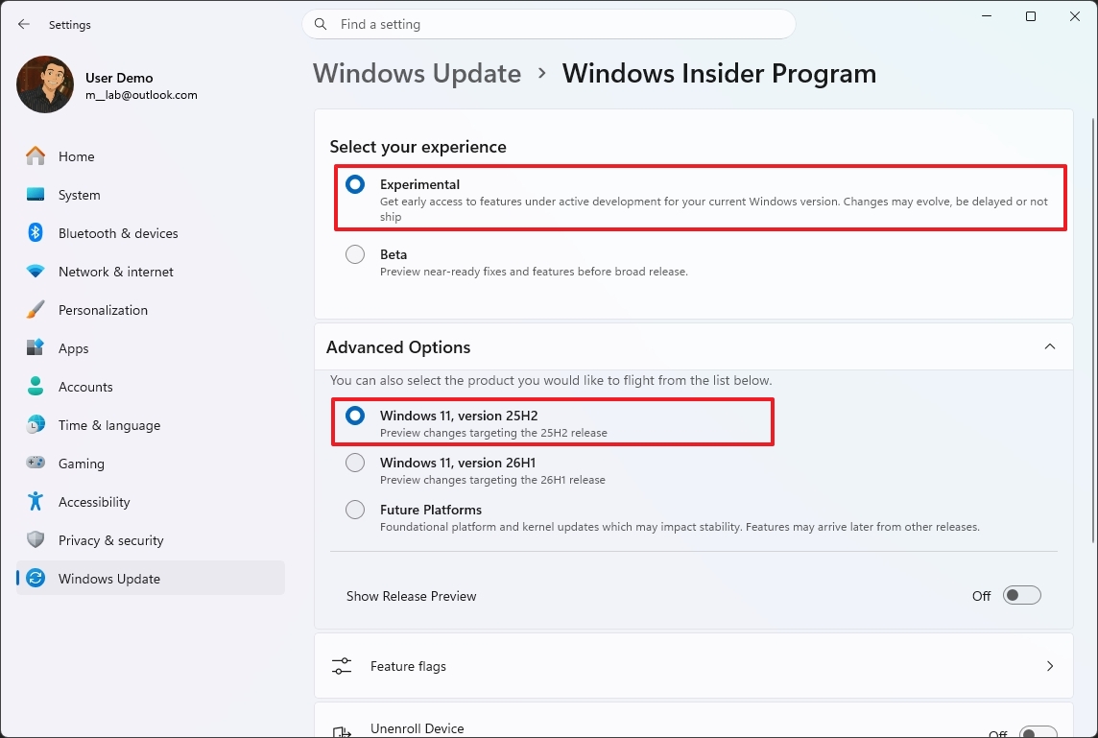Screen dimensions: 1098x738
Task: Open the System settings page
Action: tap(151, 194)
